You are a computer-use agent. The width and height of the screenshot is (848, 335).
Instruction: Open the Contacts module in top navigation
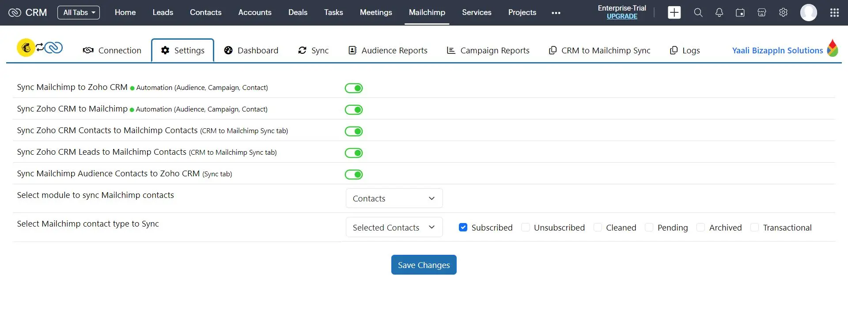pyautogui.click(x=205, y=12)
